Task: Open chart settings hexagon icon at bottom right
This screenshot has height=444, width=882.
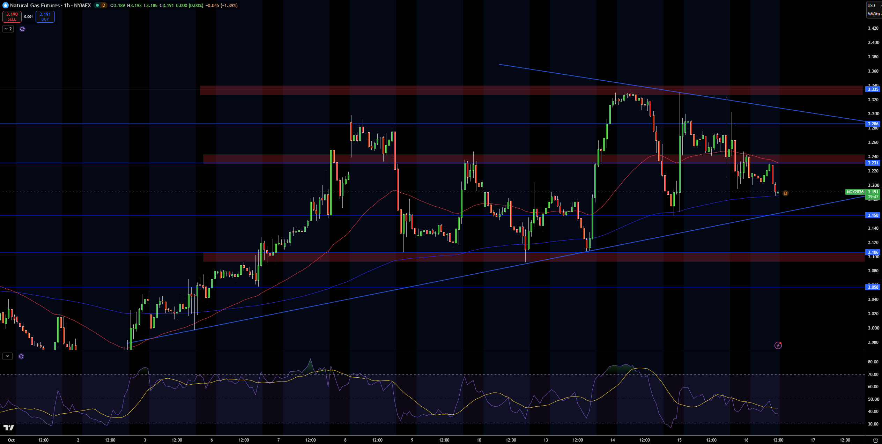Action: [875, 440]
